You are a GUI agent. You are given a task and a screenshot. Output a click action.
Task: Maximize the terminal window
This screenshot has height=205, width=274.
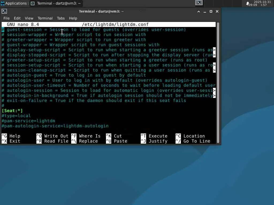(211, 11)
